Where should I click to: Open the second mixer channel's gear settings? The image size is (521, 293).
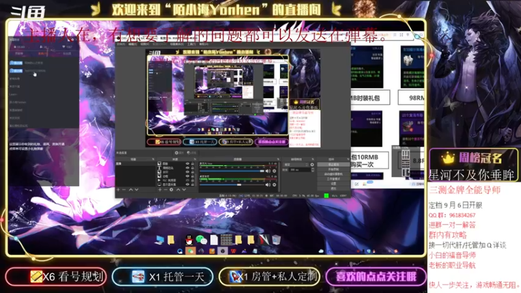point(274,185)
